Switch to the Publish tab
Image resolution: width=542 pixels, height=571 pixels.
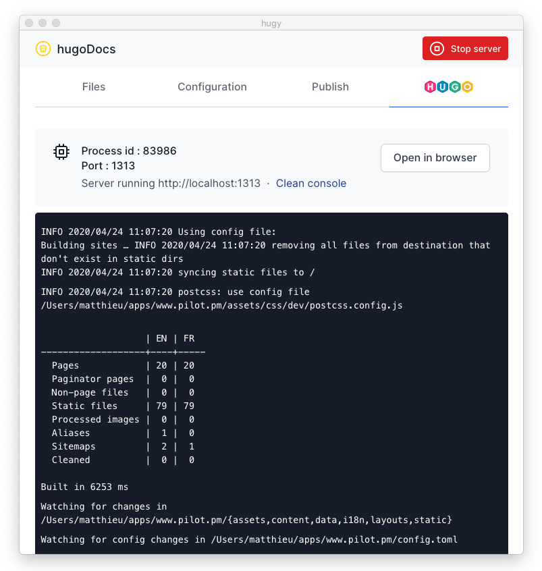point(330,86)
